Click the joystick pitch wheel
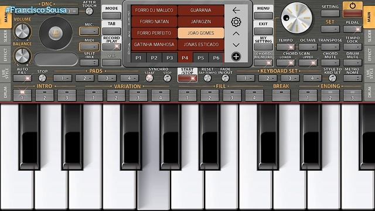375x211 pixels. (56, 33)
